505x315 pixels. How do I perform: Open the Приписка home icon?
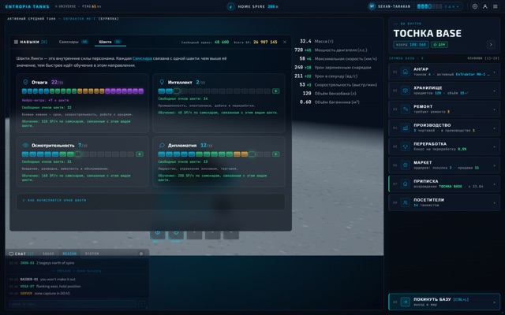point(405,183)
